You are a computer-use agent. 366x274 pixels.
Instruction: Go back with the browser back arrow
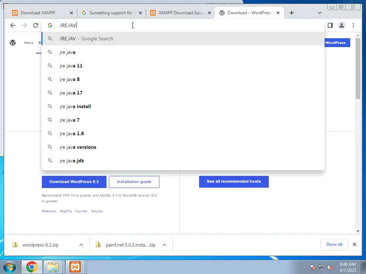pyautogui.click(x=13, y=25)
